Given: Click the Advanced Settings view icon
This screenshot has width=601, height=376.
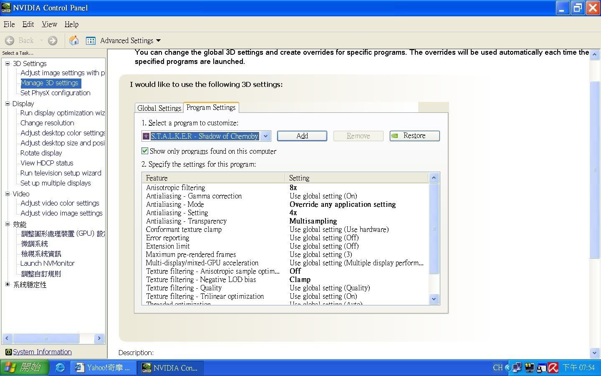Looking at the screenshot, I should pos(91,41).
